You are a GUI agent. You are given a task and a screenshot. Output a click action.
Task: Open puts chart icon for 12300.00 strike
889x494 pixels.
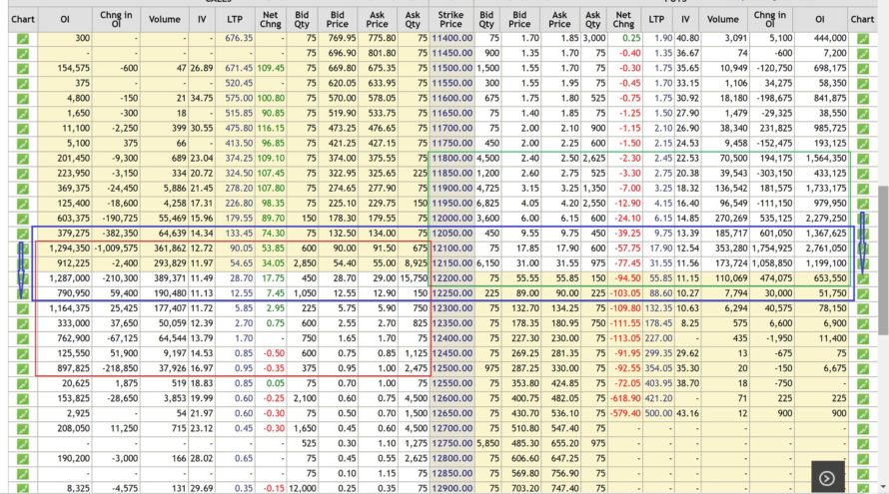(862, 308)
